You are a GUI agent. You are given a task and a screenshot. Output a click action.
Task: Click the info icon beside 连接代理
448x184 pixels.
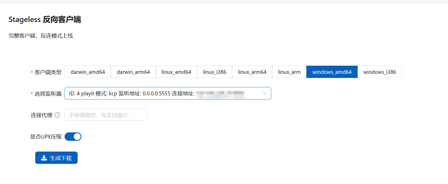[x=57, y=115]
